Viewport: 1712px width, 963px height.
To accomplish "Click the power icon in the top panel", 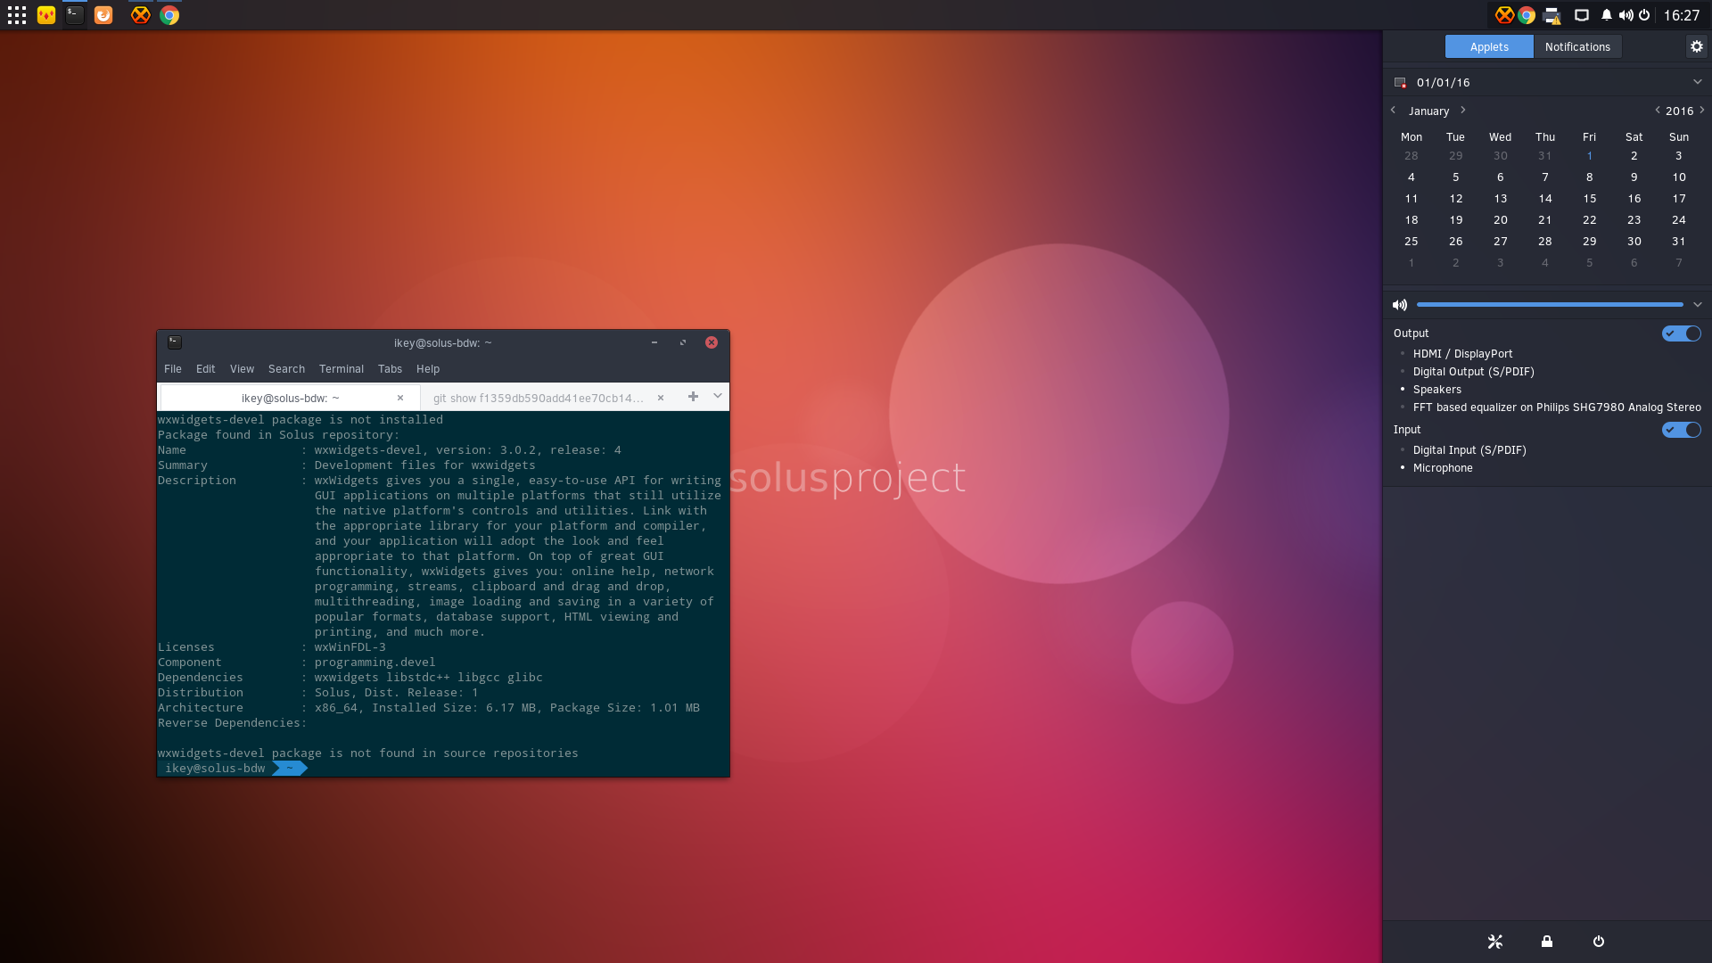I will (x=1644, y=15).
